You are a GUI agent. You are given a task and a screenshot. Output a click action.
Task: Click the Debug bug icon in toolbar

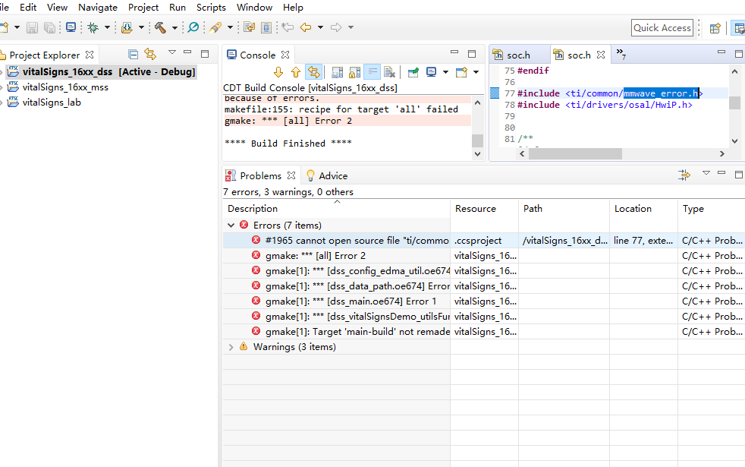click(93, 27)
